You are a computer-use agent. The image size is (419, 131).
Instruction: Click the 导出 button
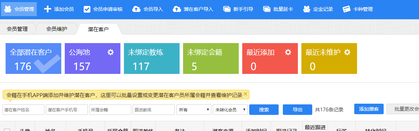click(298, 110)
